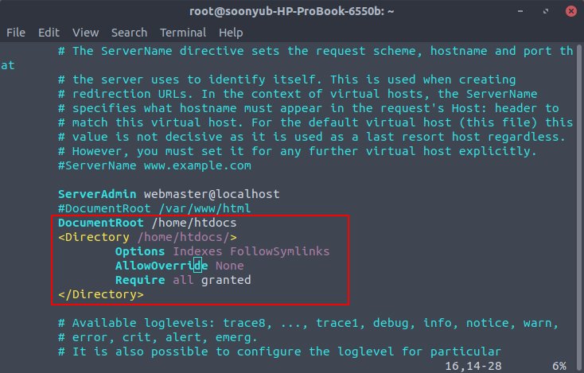The width and height of the screenshot is (584, 373).
Task: Click the word None after AllowOverride
Action: 230,266
